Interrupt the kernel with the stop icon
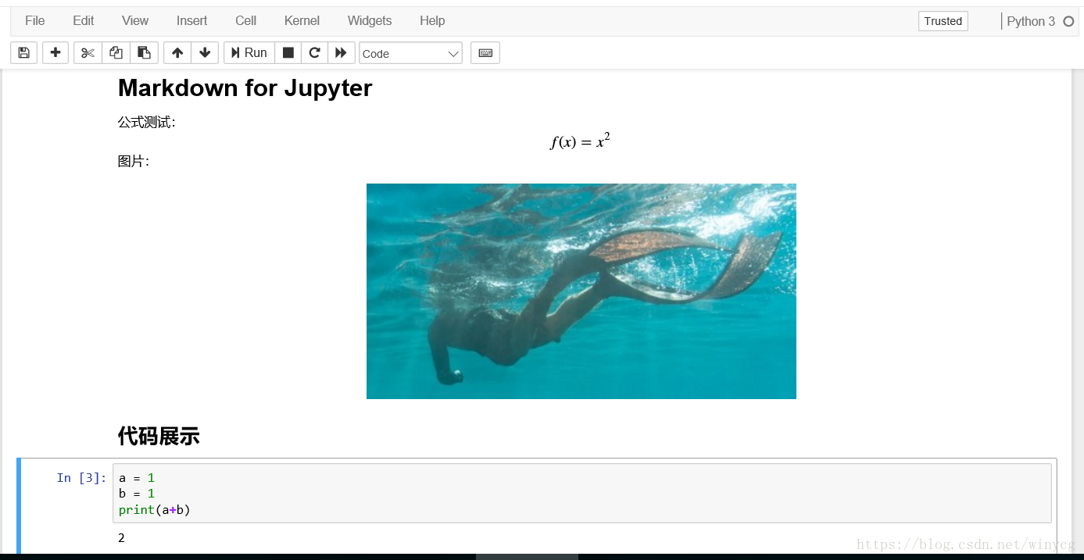 [288, 53]
